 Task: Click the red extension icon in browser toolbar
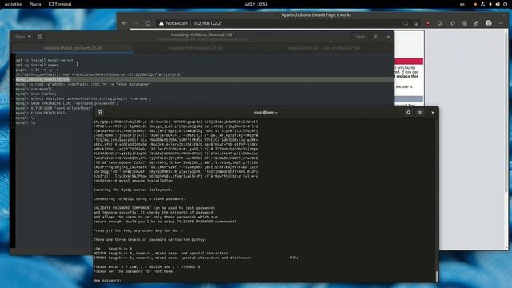tap(428, 23)
